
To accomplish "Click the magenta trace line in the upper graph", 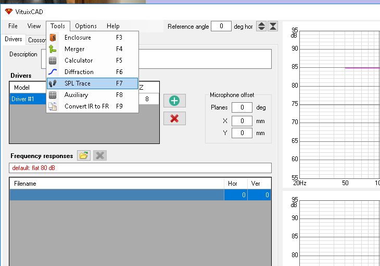I will pos(362,68).
